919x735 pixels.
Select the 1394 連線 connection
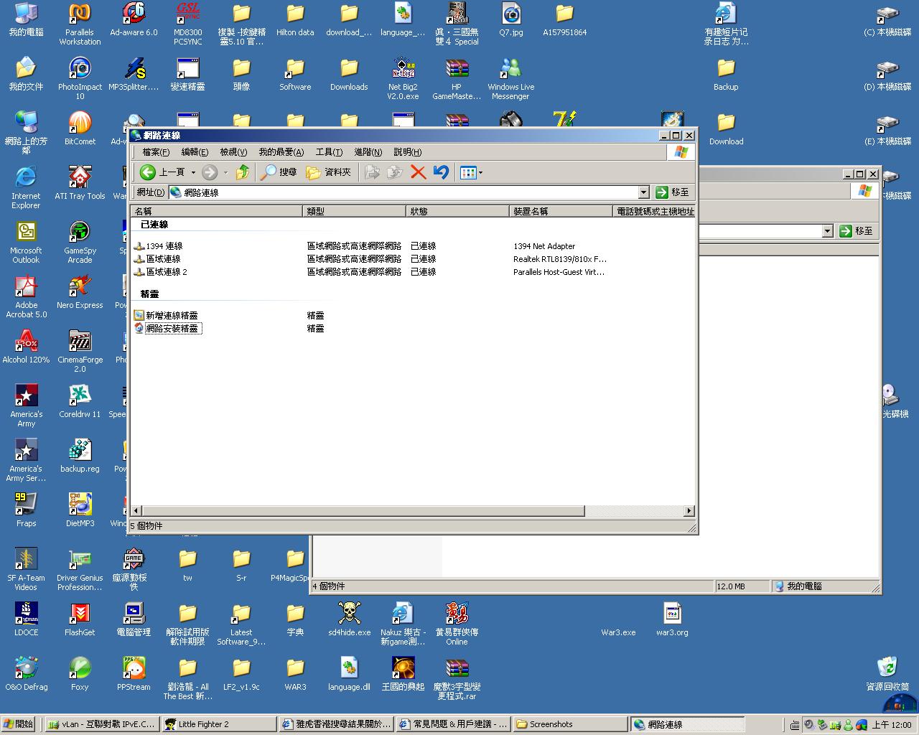pyautogui.click(x=164, y=246)
